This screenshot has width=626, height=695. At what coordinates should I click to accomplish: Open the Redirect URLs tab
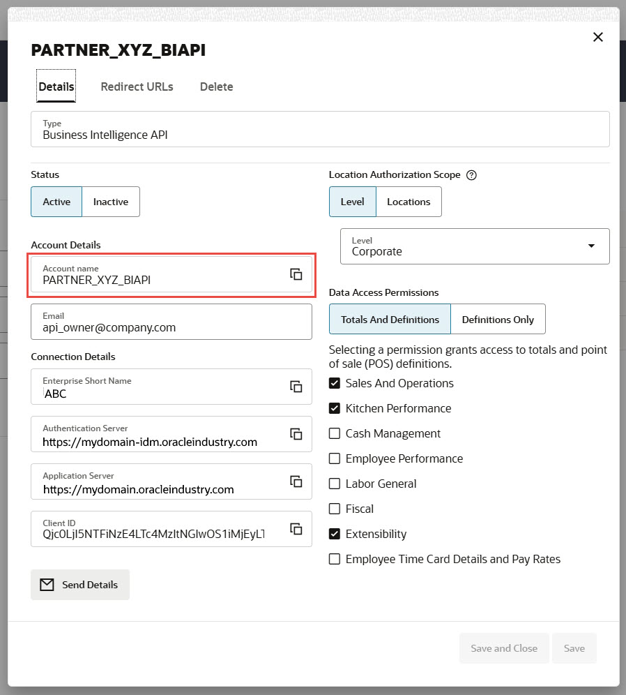pyautogui.click(x=137, y=87)
